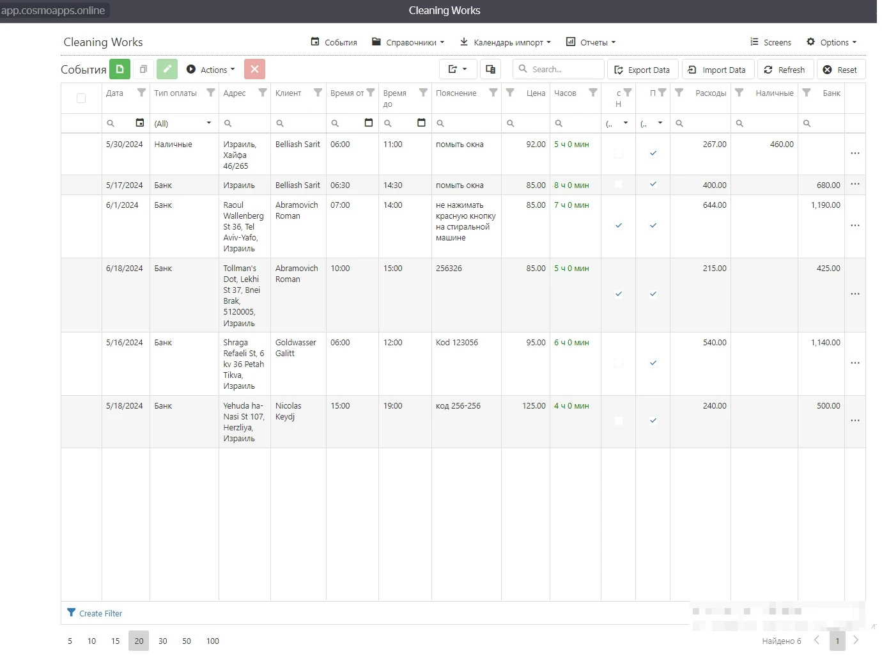Expand the export share dropdown button
This screenshot has height=665, width=882.
tap(458, 69)
